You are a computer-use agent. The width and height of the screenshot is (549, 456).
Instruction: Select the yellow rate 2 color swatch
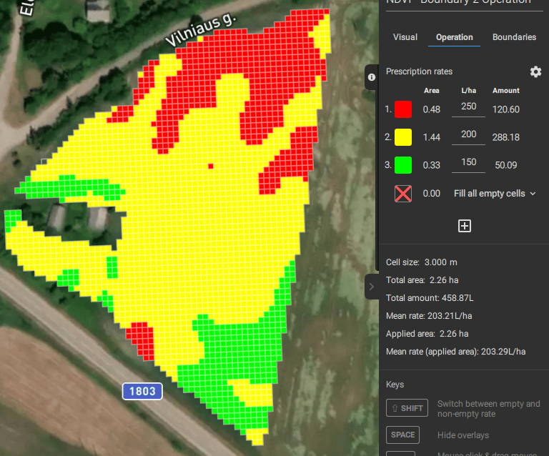(403, 137)
